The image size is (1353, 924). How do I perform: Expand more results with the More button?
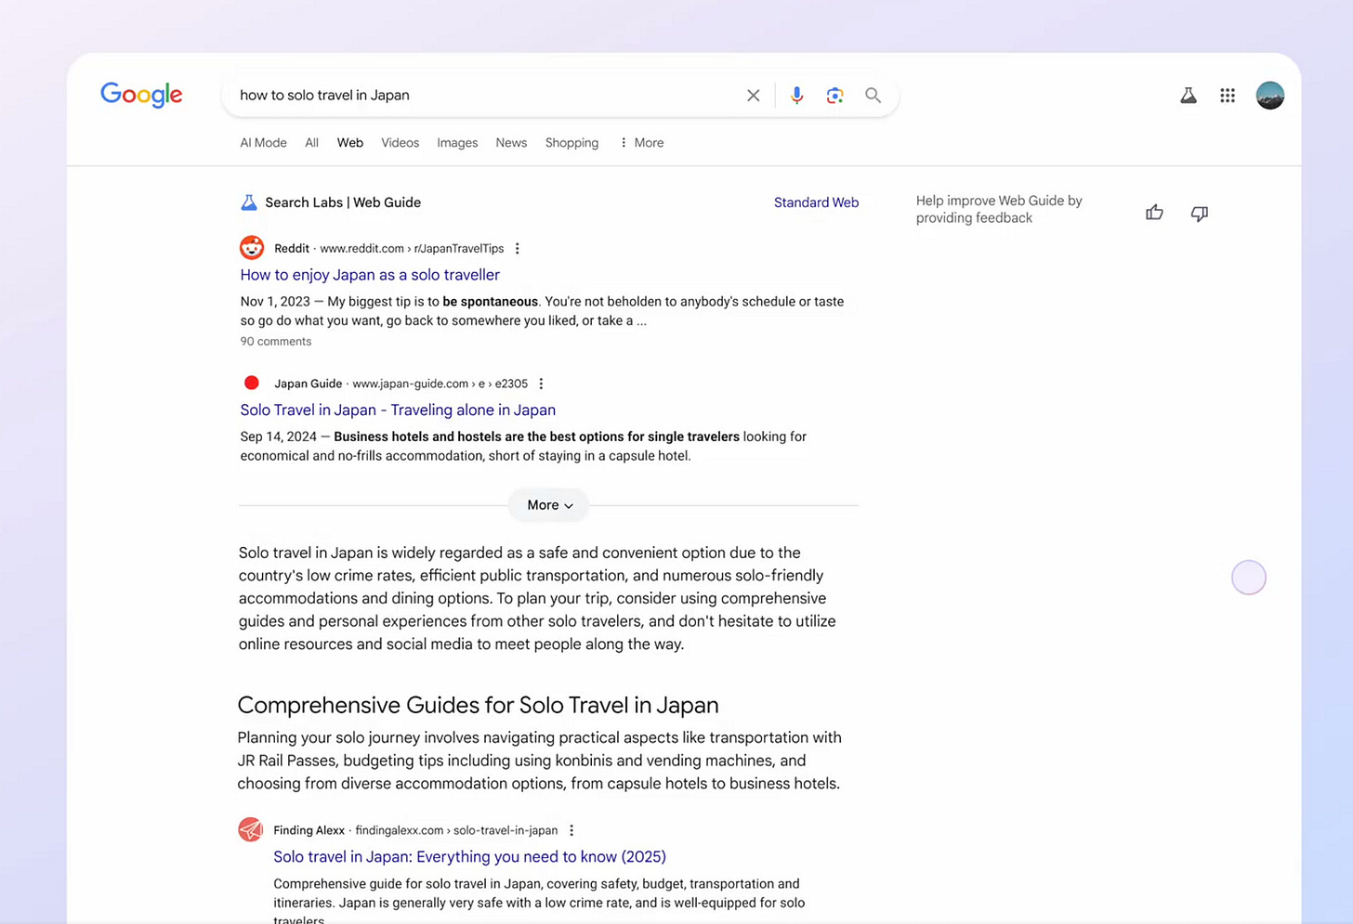549,505
